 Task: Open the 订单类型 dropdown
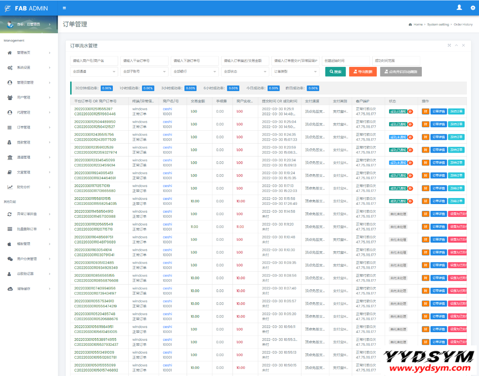[295, 72]
